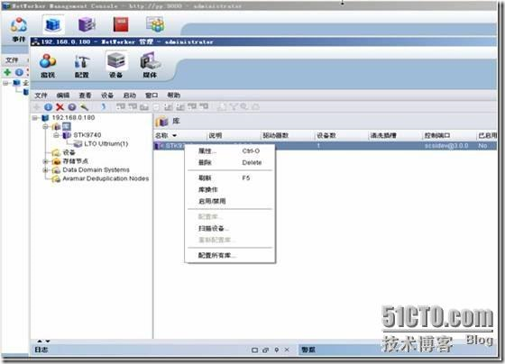Image resolution: width=505 pixels, height=364 pixels.
Task: Open the 事件 (Events) console icon
Action: (18, 30)
